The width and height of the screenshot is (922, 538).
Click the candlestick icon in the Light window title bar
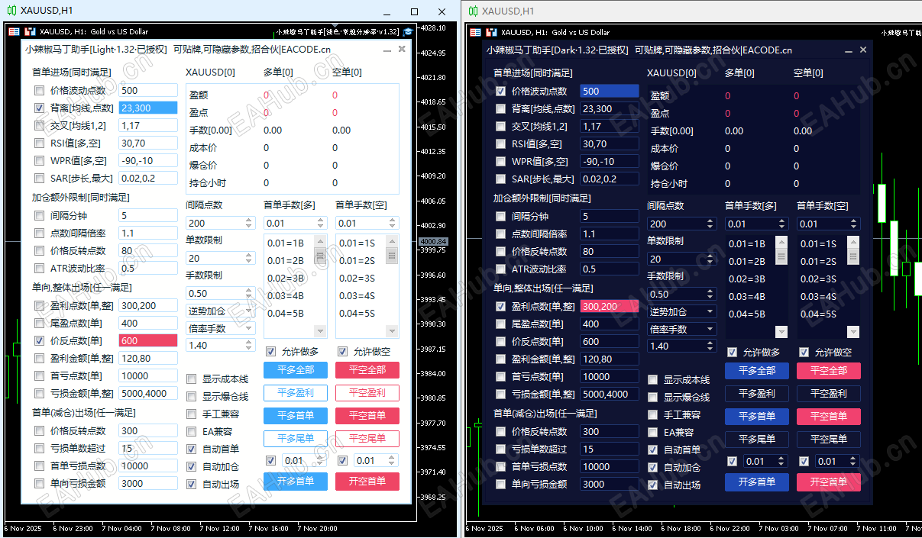(x=11, y=10)
